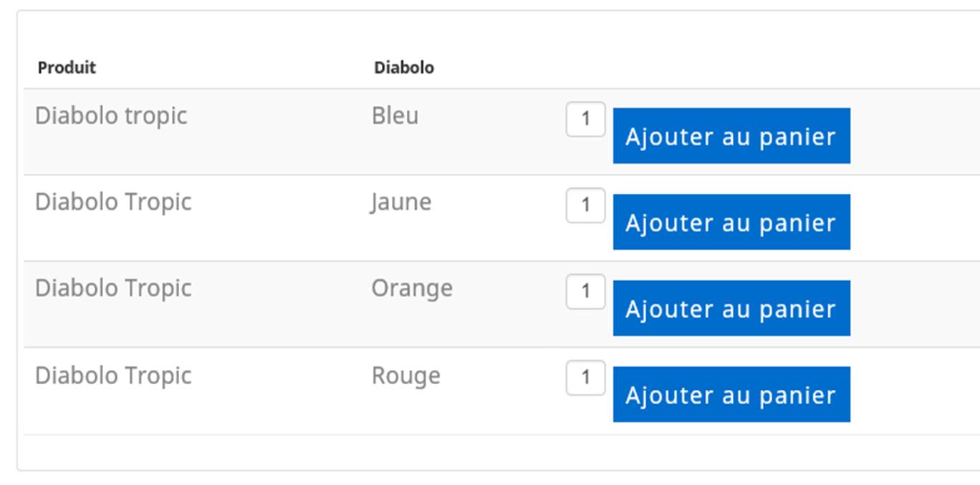This screenshot has height=485, width=980.
Task: Click the Rouge color label
Action: [x=405, y=376]
